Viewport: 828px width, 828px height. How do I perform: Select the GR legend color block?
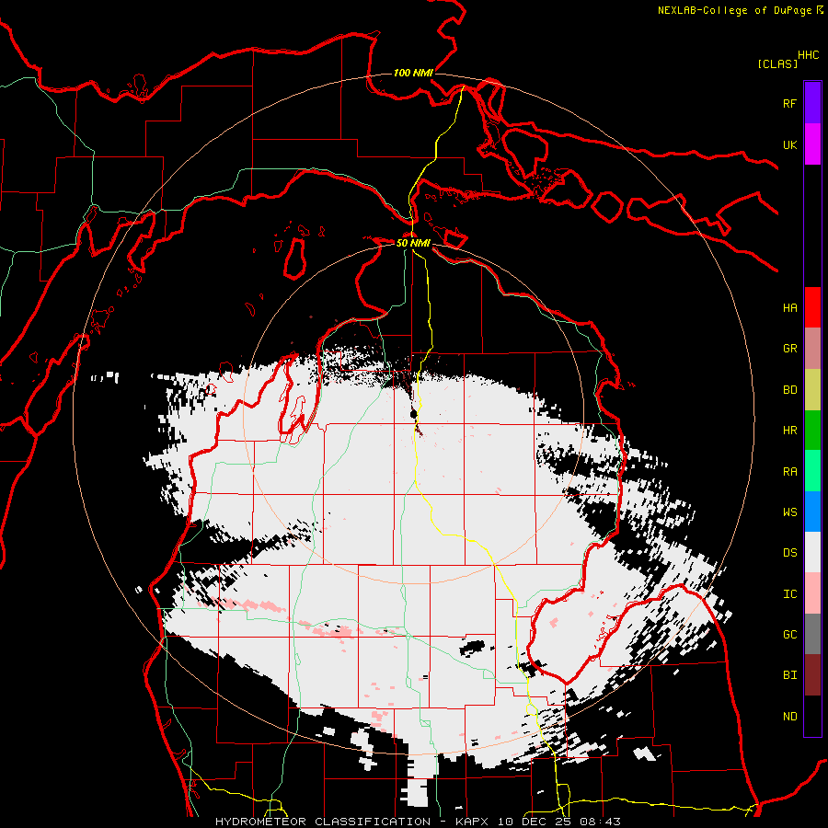pyautogui.click(x=812, y=349)
